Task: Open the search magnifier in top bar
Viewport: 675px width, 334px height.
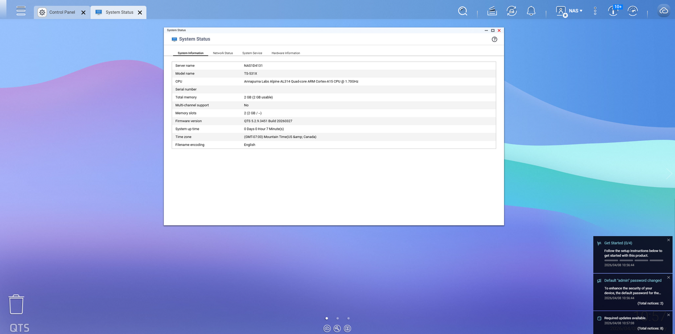Action: coord(462,11)
